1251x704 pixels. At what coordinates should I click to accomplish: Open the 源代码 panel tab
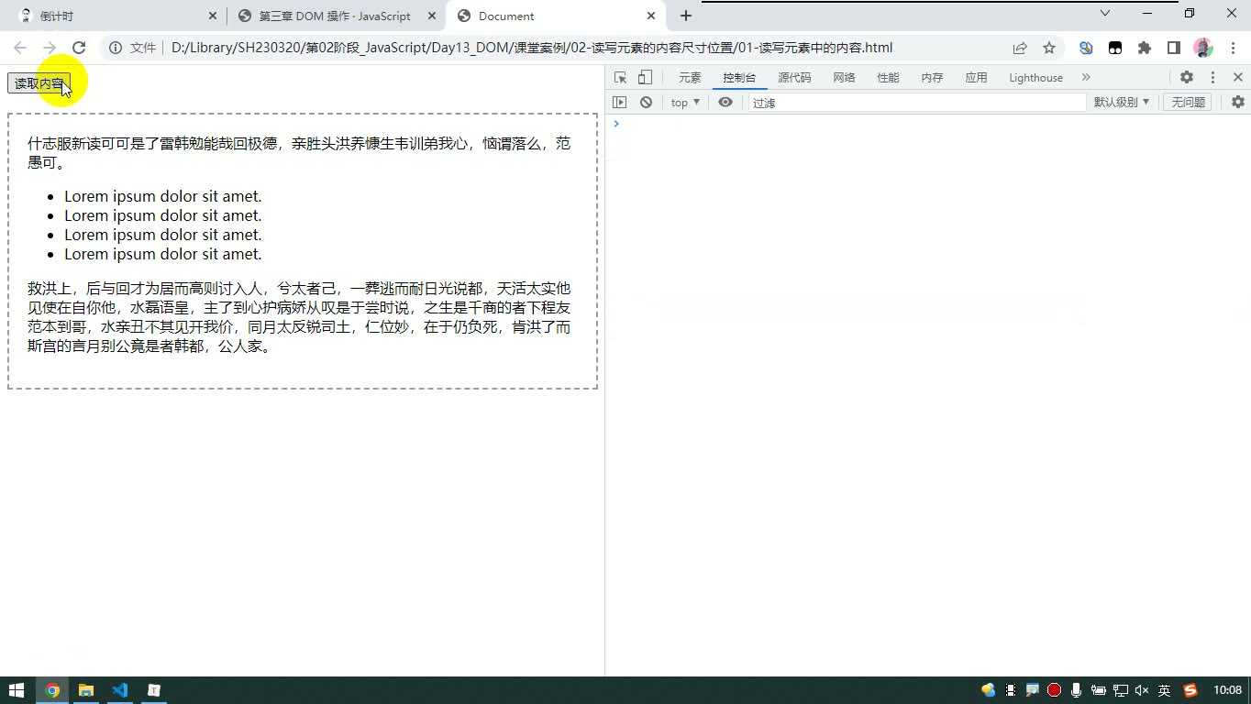794,78
